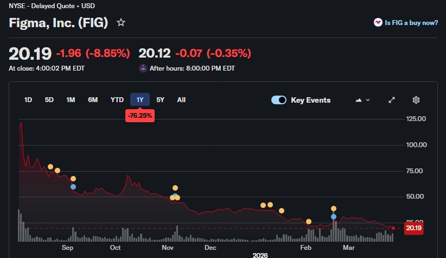This screenshot has height=258, width=446.
Task: Add FIG to watchlist with star icon
Action: [x=121, y=22]
